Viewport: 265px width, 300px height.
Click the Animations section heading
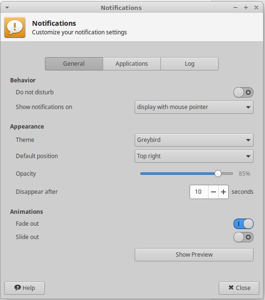point(26,212)
